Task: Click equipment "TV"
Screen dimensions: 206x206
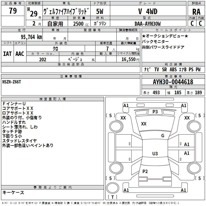Action: click(x=157, y=69)
